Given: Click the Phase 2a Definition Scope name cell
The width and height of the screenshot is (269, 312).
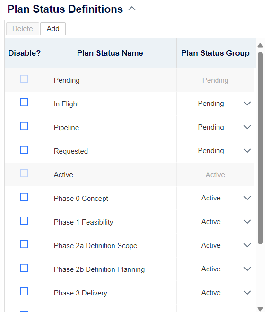Looking at the screenshot, I should pyautogui.click(x=110, y=246).
